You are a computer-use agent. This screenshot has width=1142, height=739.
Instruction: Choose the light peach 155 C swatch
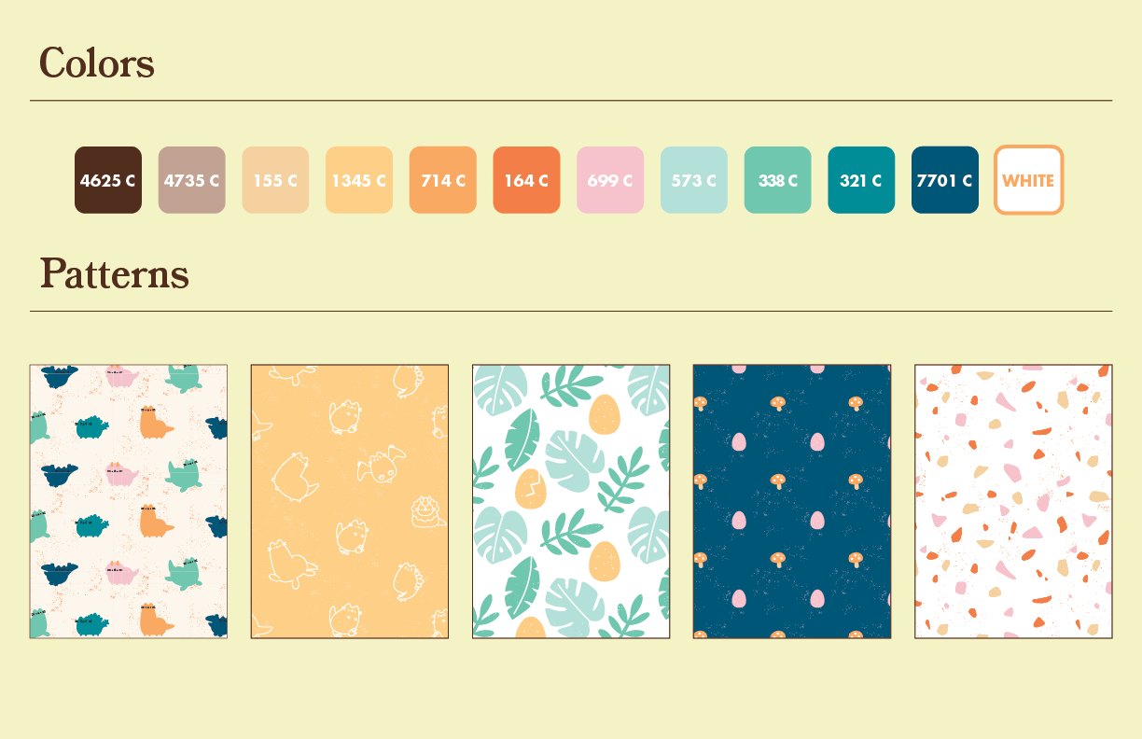[275, 180]
